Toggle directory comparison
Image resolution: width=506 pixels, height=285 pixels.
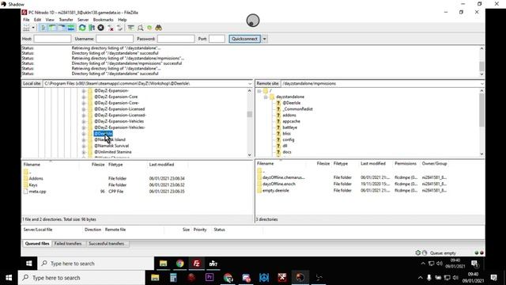[140, 28]
